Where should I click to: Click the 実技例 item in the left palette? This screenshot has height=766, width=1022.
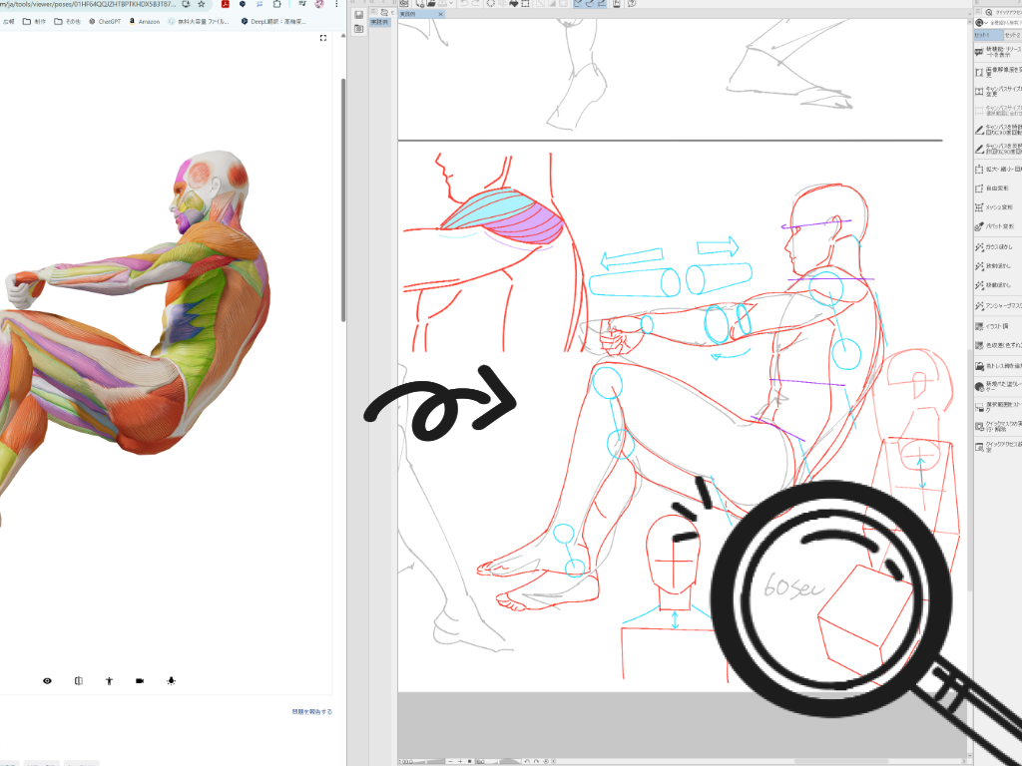pos(379,22)
